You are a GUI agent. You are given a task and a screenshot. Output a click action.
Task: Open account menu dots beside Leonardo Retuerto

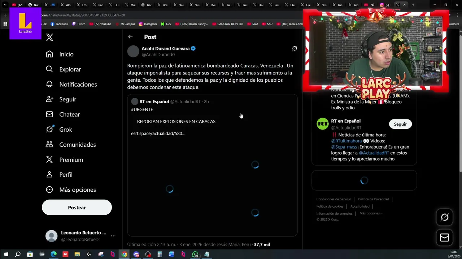tap(113, 236)
